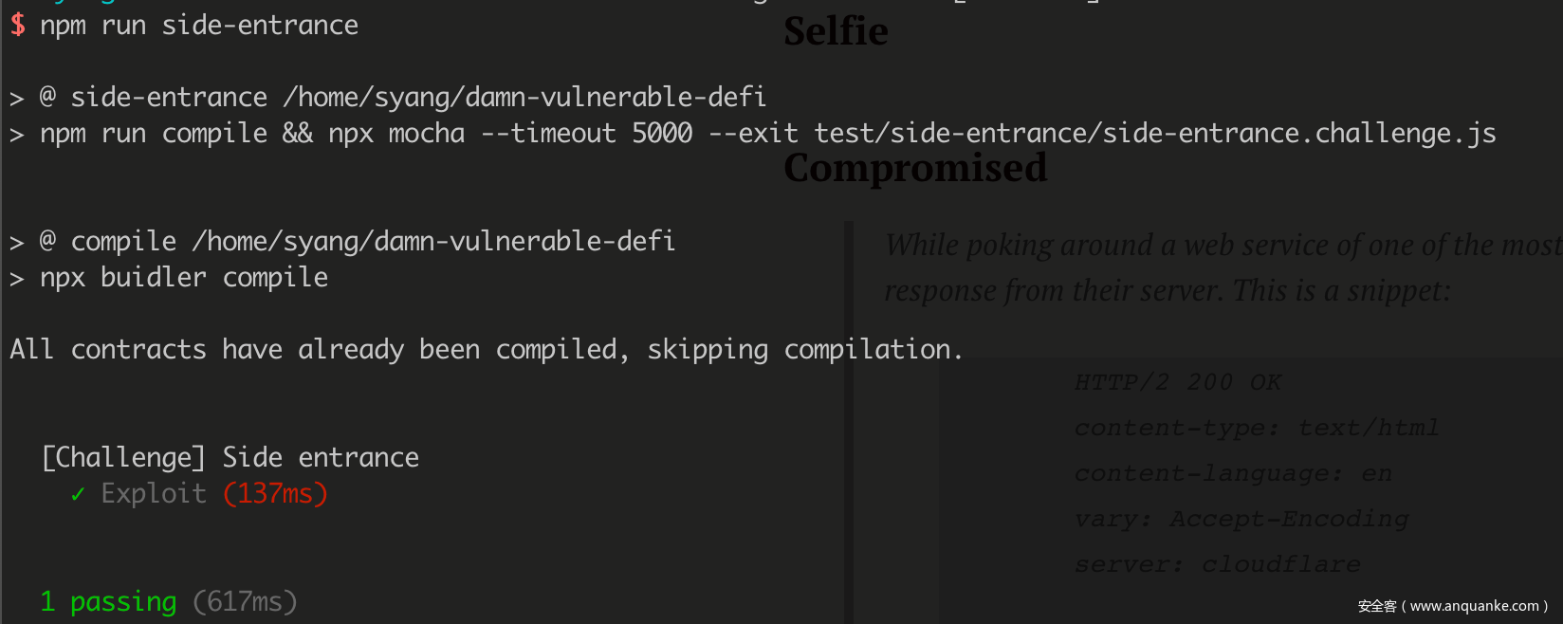Click the '--timeout 5000' mocha option

click(586, 134)
